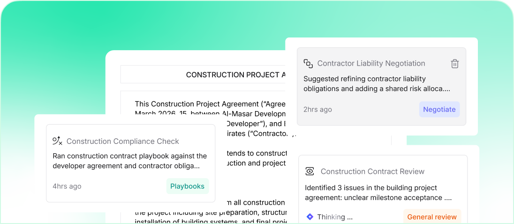Click the 'the project including site preparation' line
The height and width of the screenshot is (224, 514).
[x=210, y=212]
